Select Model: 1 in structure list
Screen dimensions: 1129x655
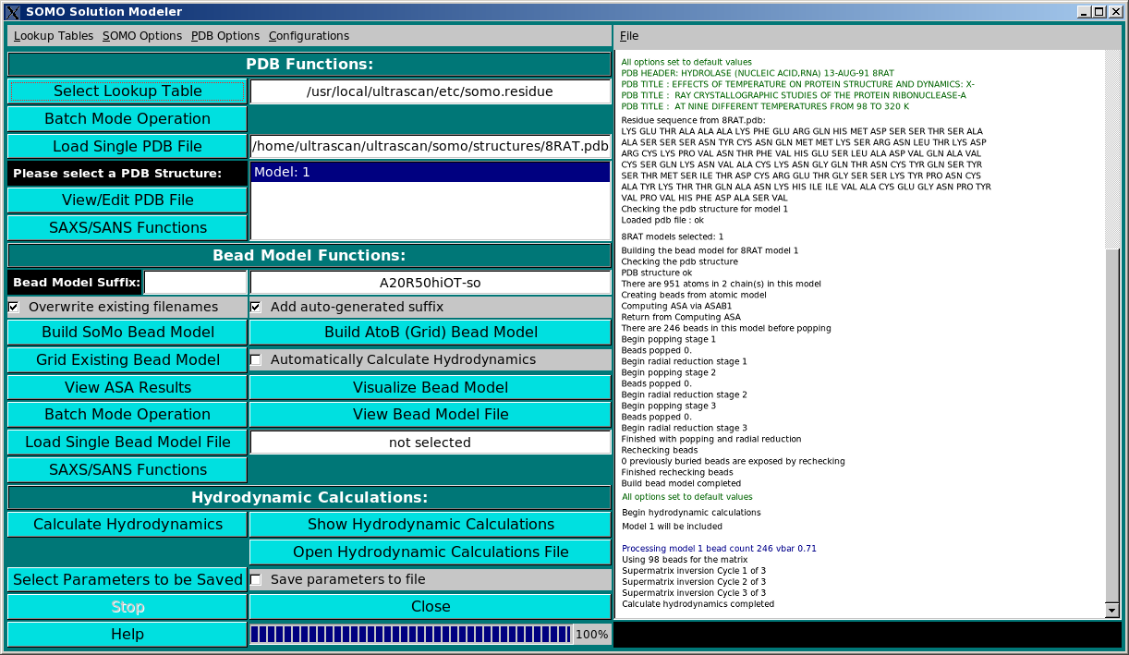point(431,173)
